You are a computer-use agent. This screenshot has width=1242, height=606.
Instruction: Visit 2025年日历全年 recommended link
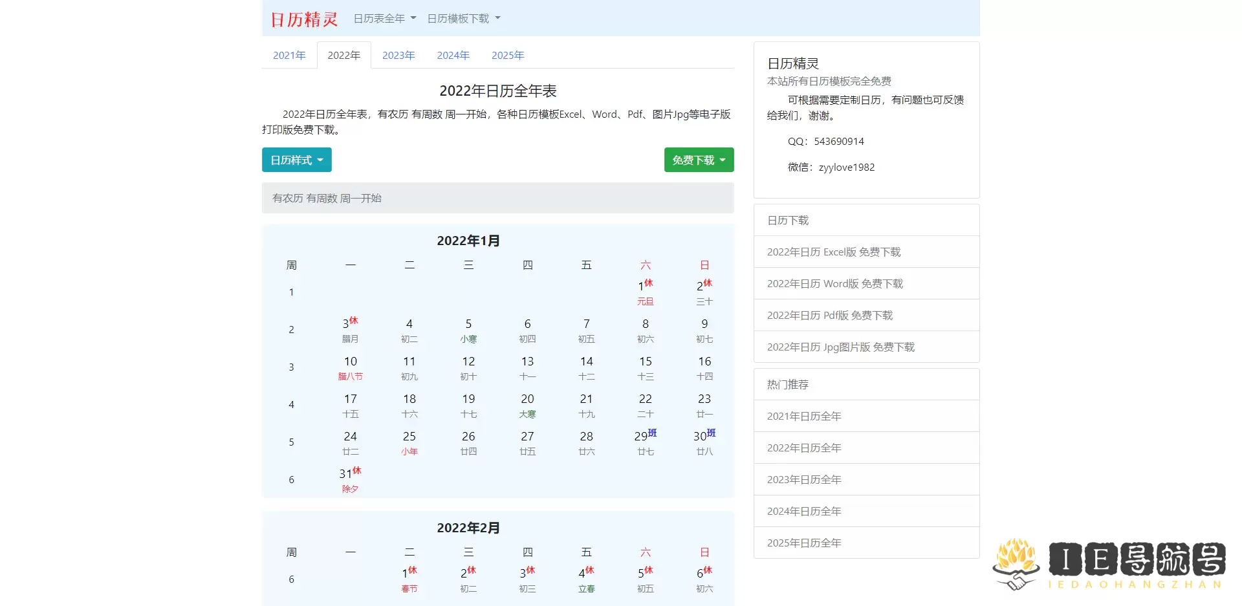[804, 543]
